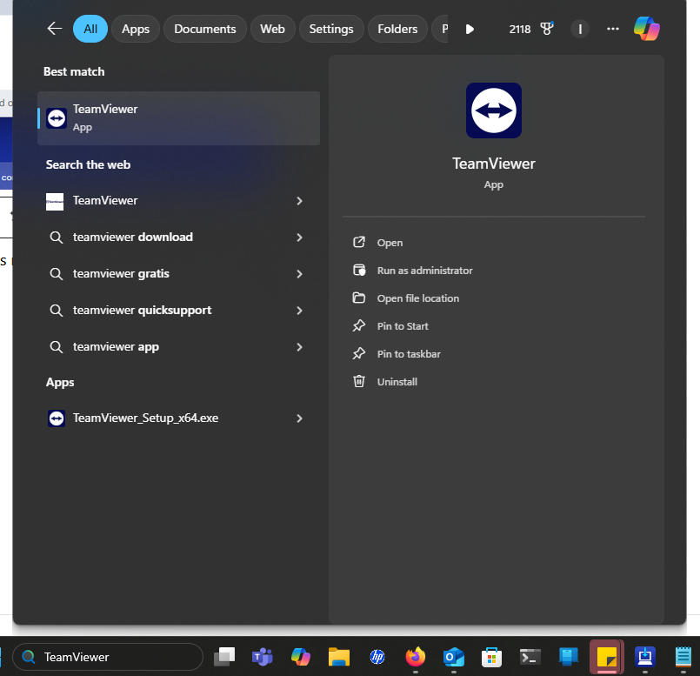Open Task View on the taskbar
700x676 pixels.
[224, 657]
